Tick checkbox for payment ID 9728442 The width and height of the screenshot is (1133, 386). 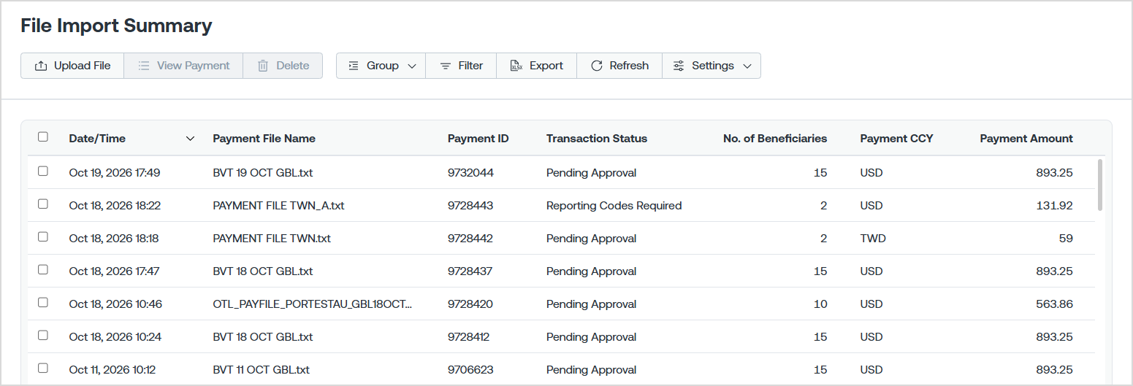coord(43,236)
